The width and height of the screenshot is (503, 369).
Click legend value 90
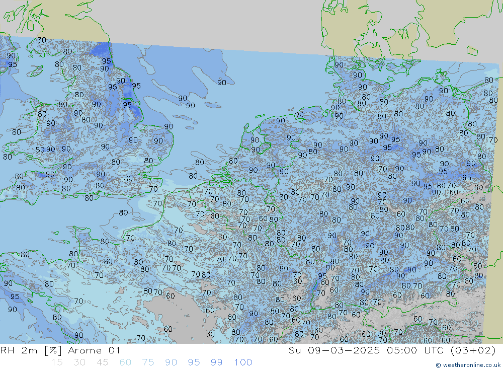click(x=171, y=362)
